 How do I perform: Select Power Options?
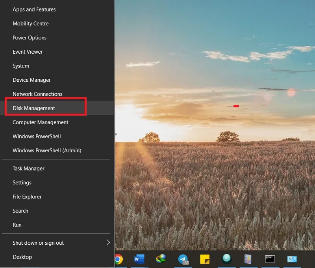[57, 37]
